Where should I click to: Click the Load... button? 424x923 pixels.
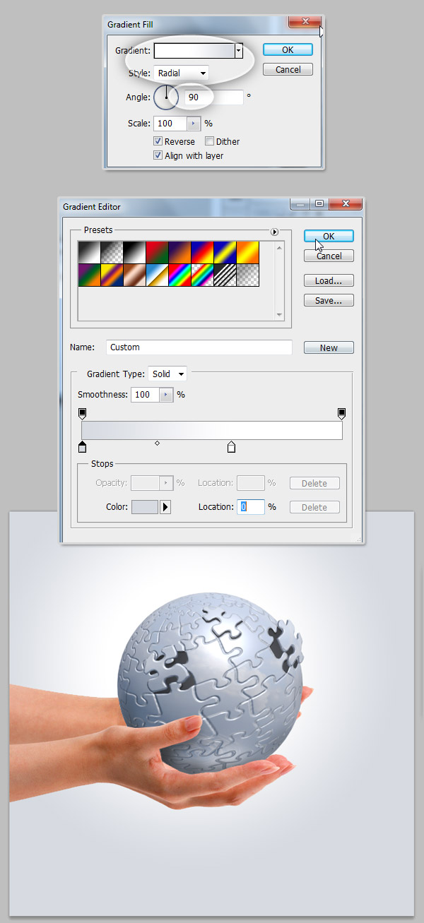tap(329, 280)
